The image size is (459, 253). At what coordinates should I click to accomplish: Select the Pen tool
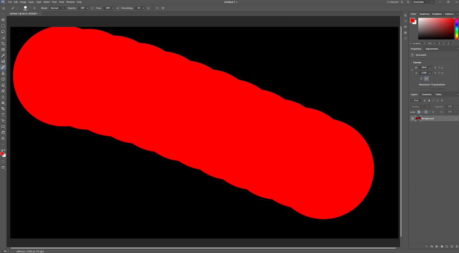[x=3, y=109]
